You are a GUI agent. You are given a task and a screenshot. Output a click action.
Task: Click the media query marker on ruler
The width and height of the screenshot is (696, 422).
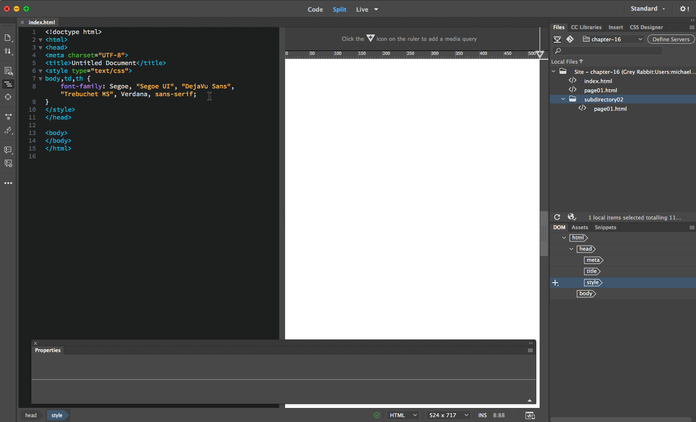(x=540, y=54)
